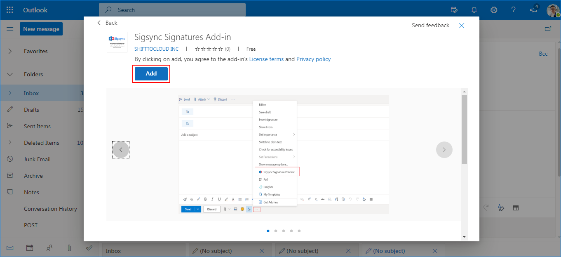Open the app launcher waffle icon

(x=10, y=10)
